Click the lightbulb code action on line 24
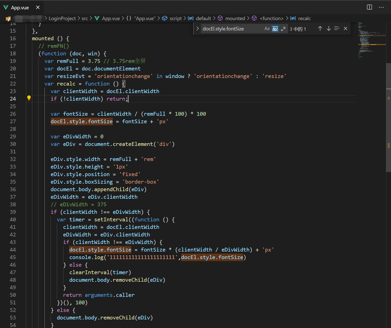391x328 pixels. point(29,98)
